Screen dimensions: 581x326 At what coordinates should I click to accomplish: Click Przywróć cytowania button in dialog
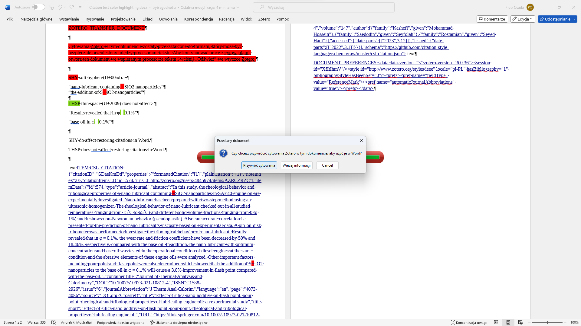259,165
